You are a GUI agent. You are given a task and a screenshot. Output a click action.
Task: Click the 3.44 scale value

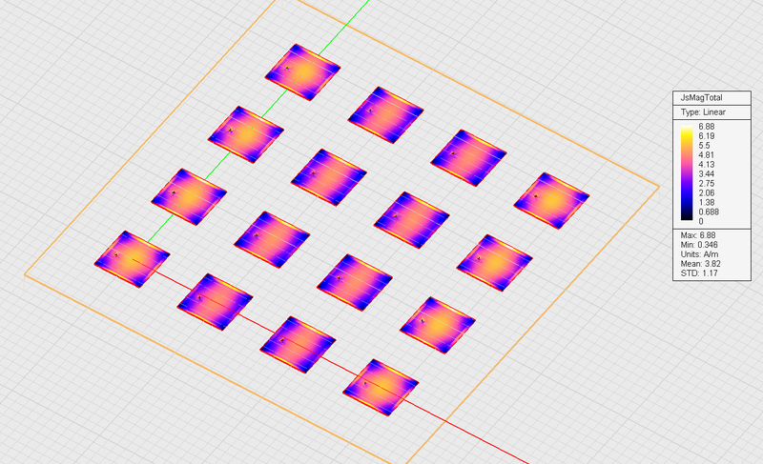point(707,174)
